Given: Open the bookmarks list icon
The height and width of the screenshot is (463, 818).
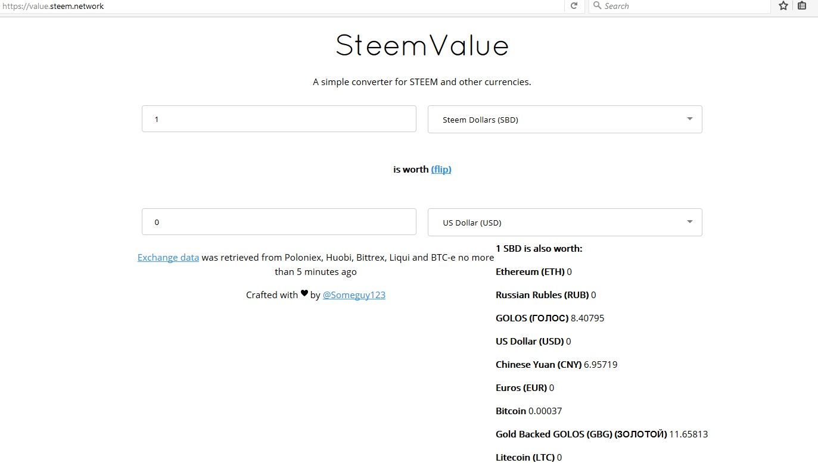Looking at the screenshot, I should (x=802, y=6).
